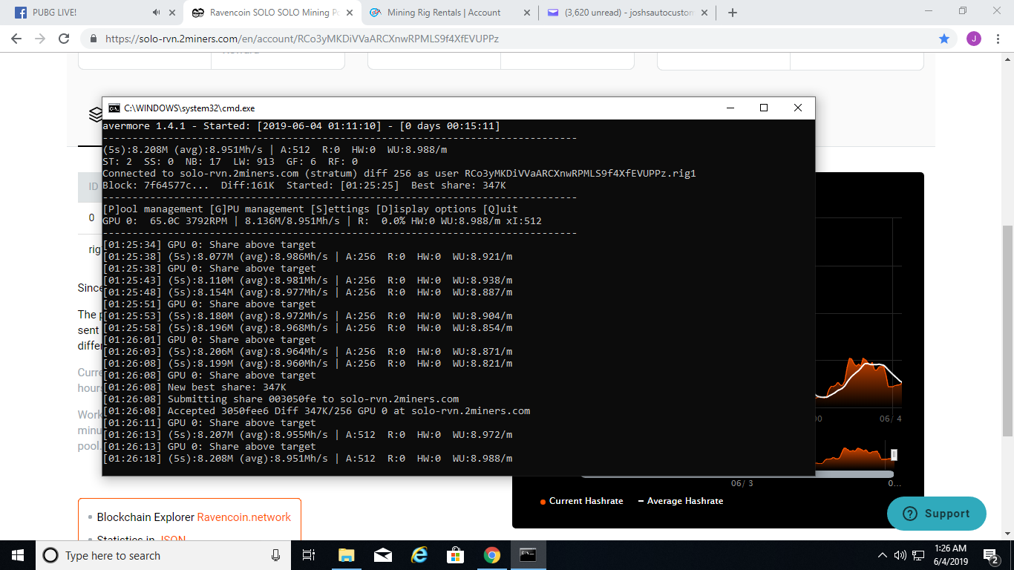The height and width of the screenshot is (570, 1014).
Task: Go back in browser history
Action: 16,39
